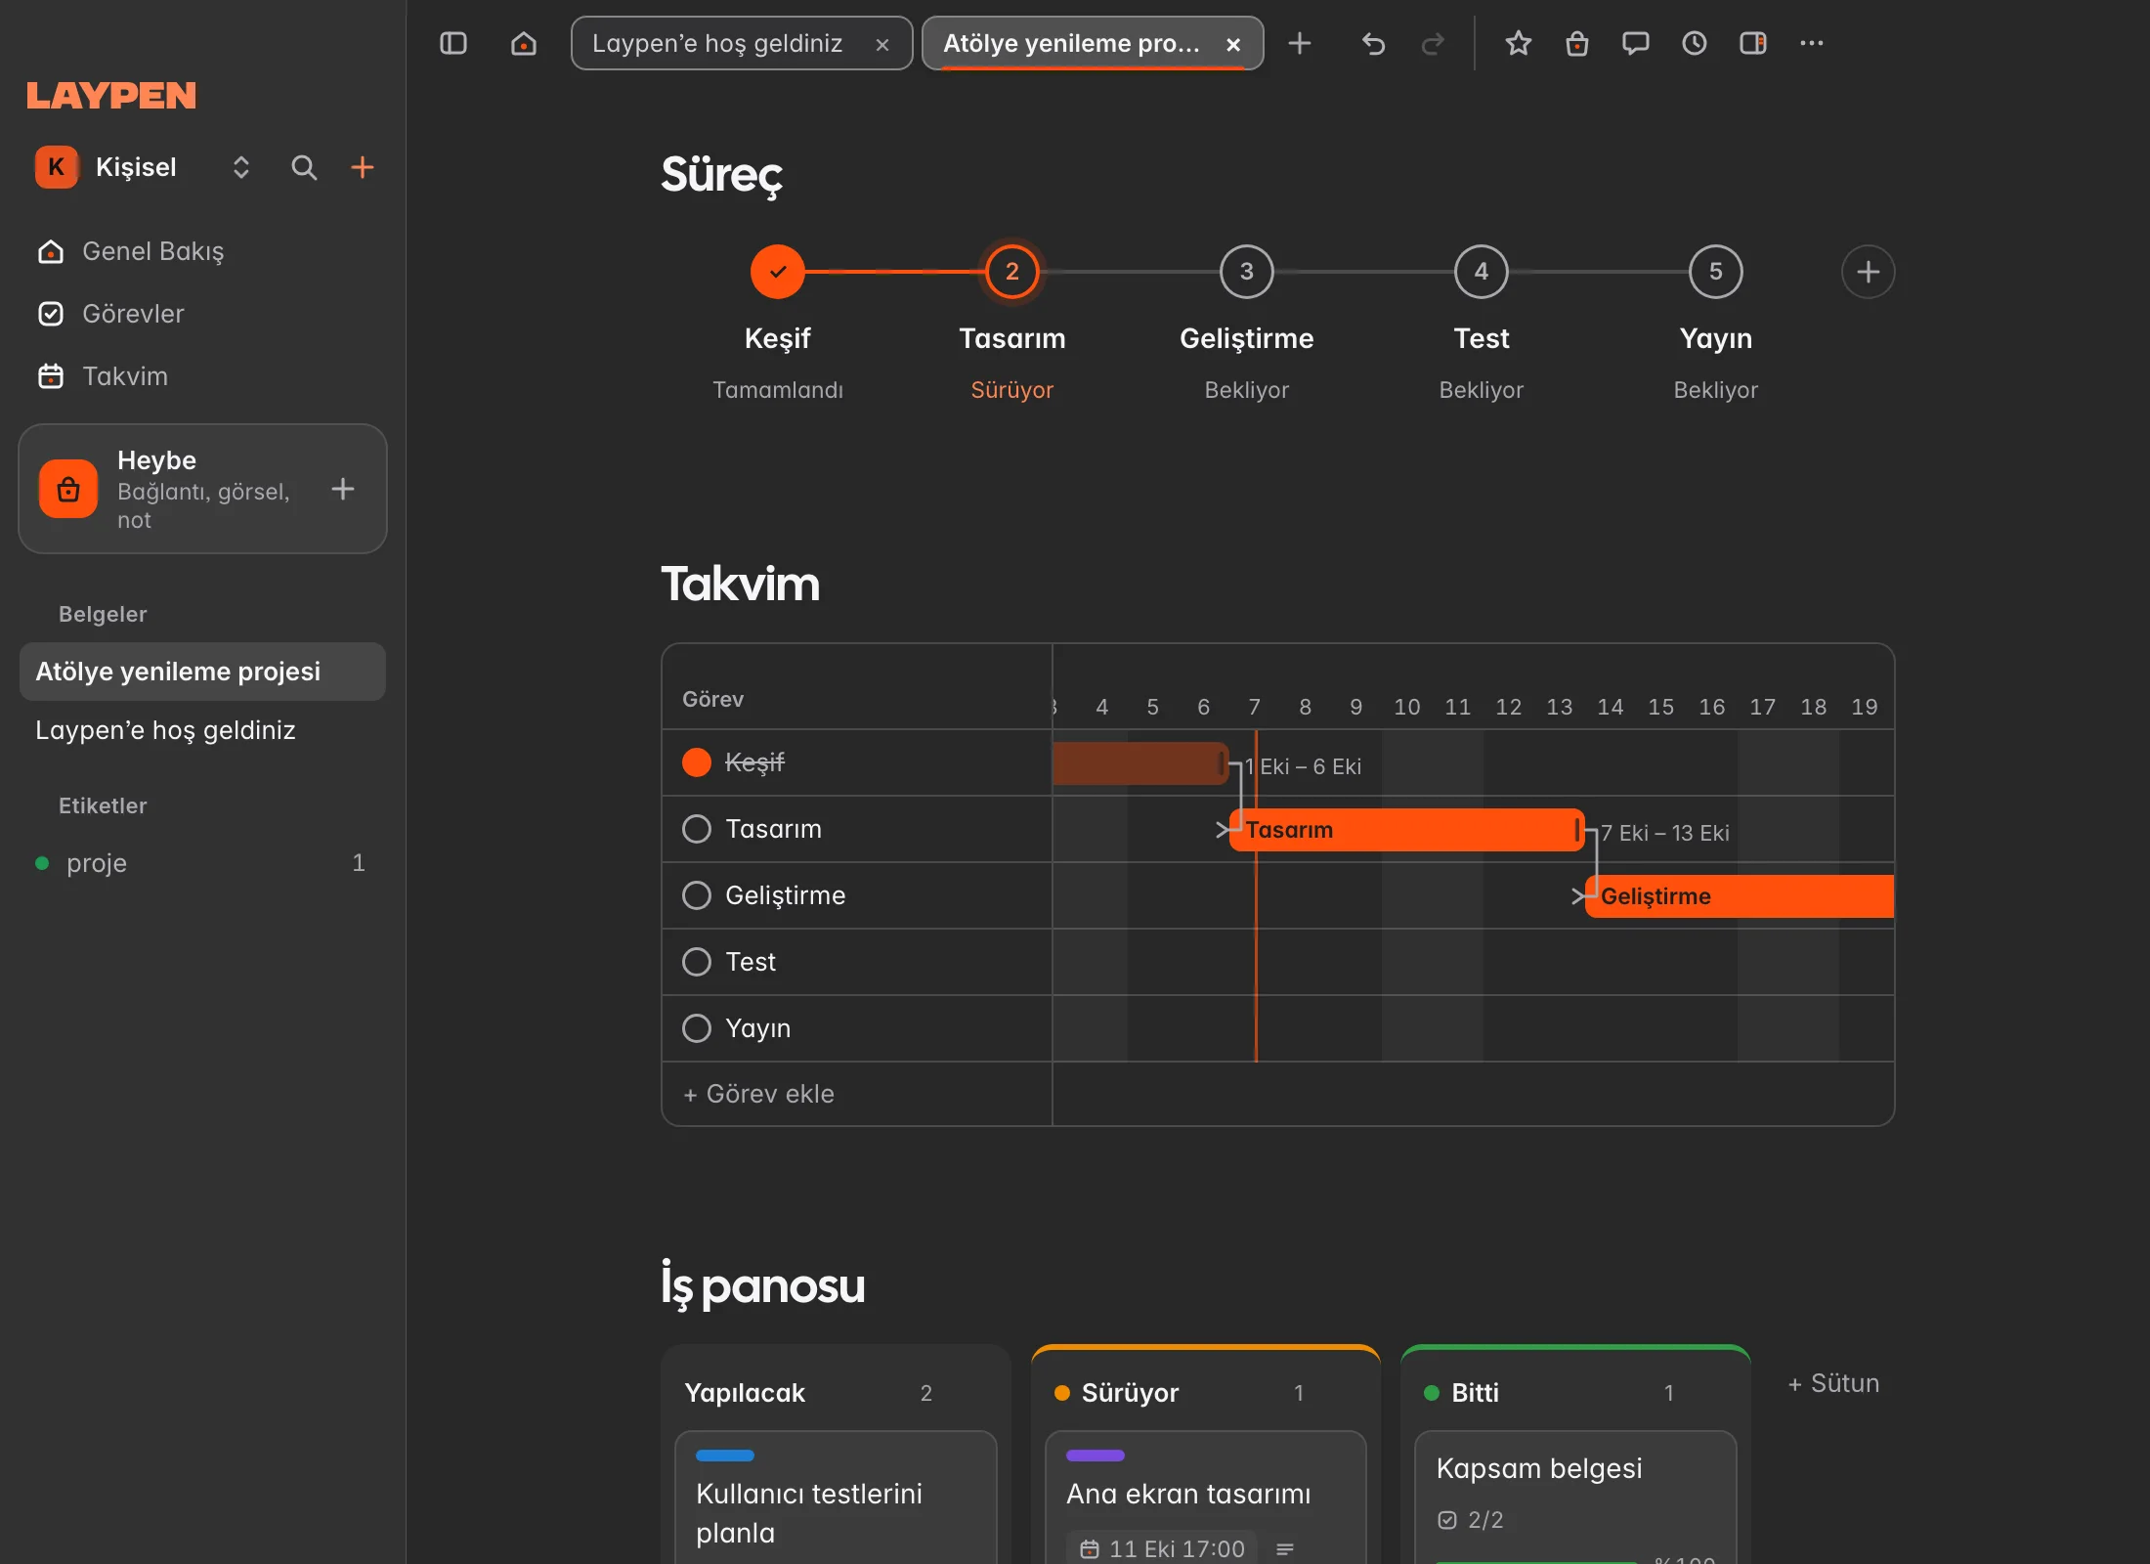
Task: Select the Geliştirme Gantt bar
Action: (1740, 896)
